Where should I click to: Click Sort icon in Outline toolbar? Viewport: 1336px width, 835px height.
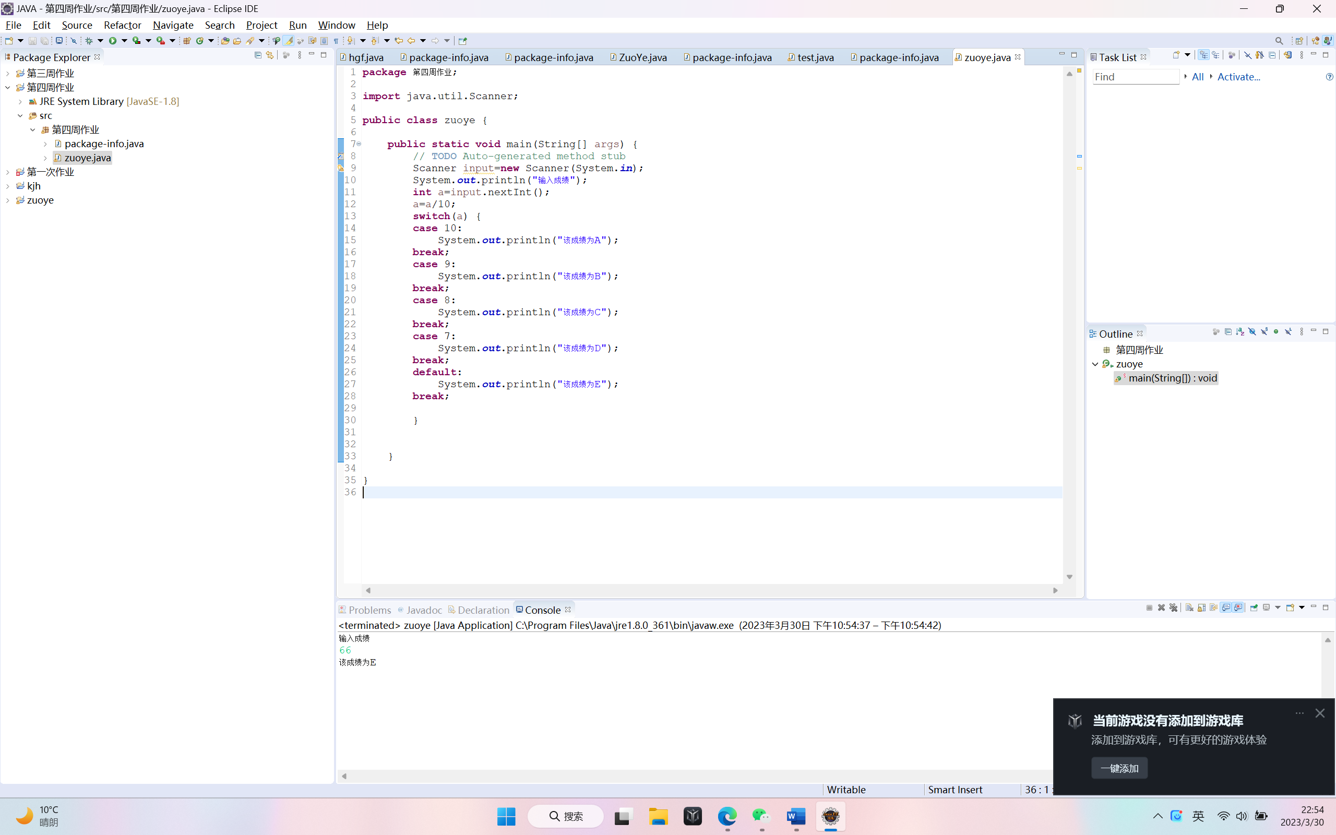1240,332
